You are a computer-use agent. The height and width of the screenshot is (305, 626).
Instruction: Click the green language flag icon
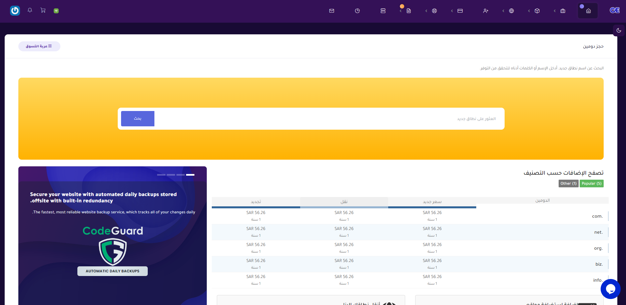coord(56,11)
